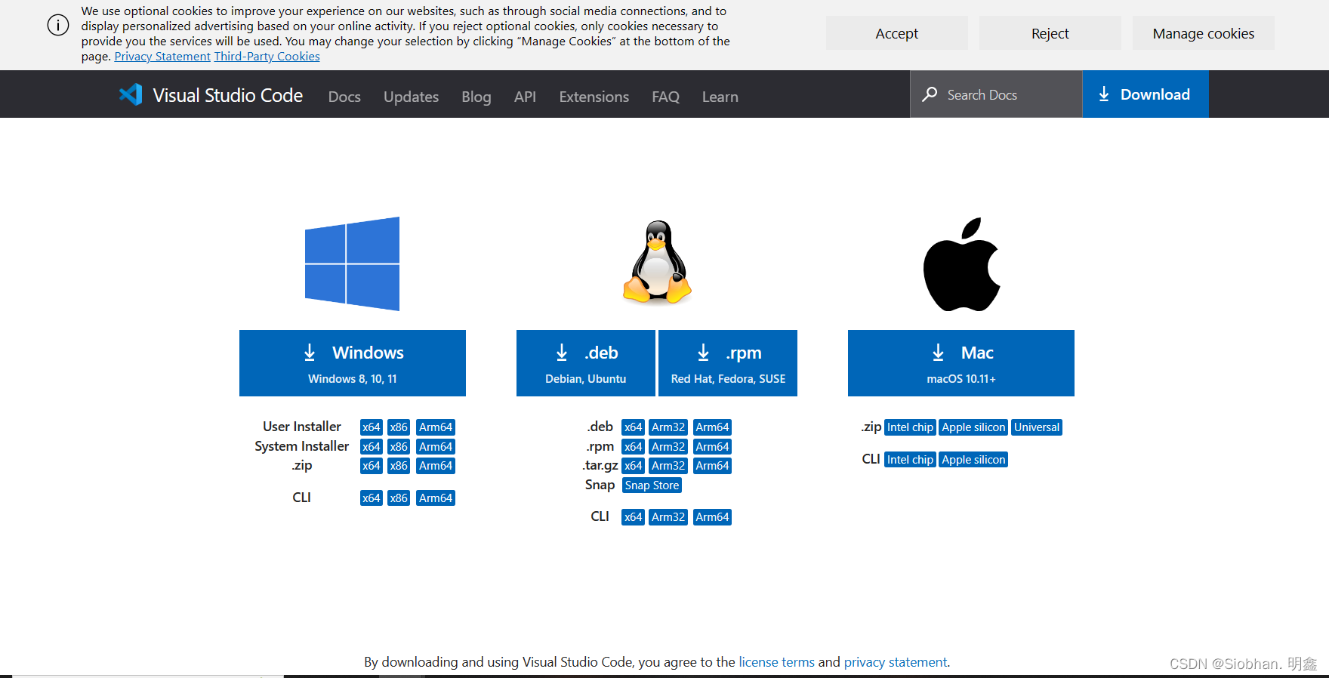The width and height of the screenshot is (1329, 678).
Task: Select Linux CLI Arm64 download
Action: tap(713, 517)
